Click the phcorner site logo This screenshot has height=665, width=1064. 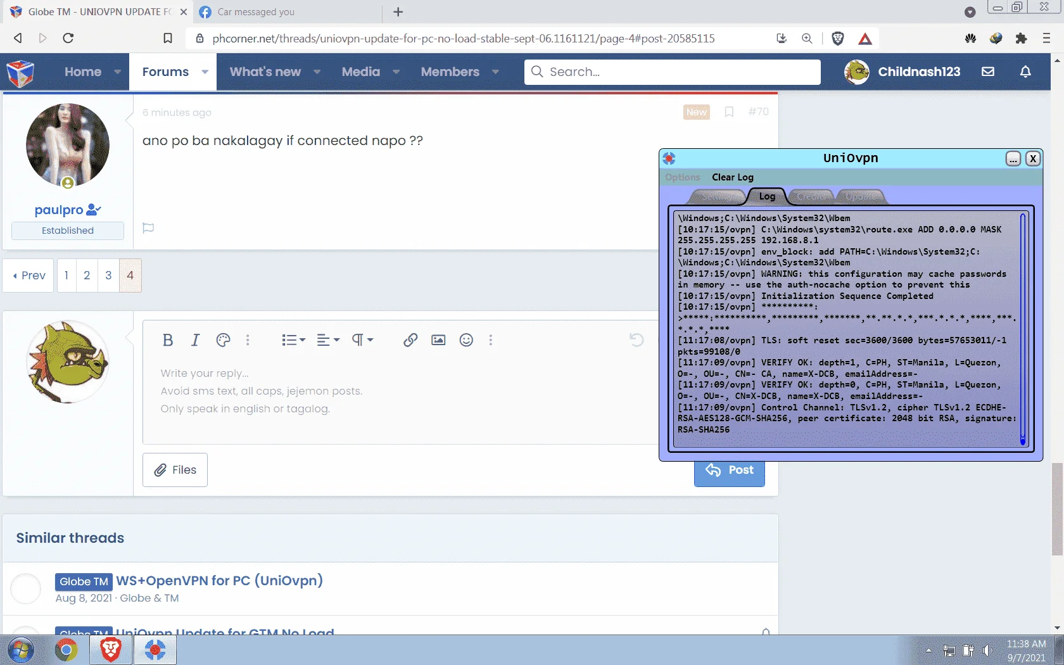[x=20, y=73]
